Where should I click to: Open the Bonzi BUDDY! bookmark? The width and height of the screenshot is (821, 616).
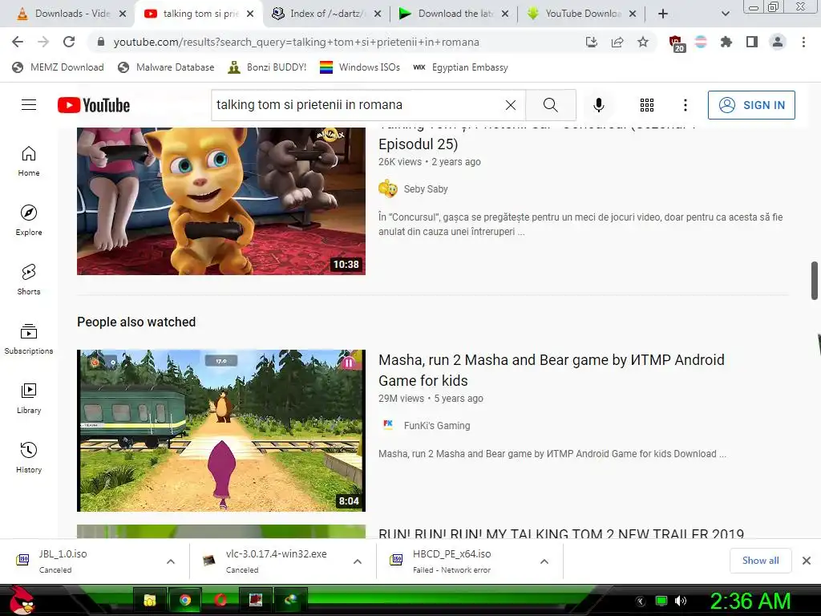[267, 67]
